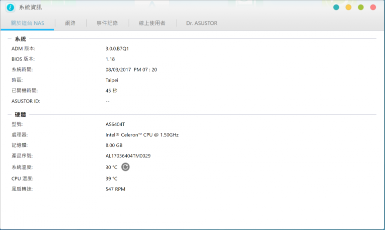Viewport: 385px width, 230px height.
Task: Click the time zone value Taipei
Action: (x=112, y=80)
